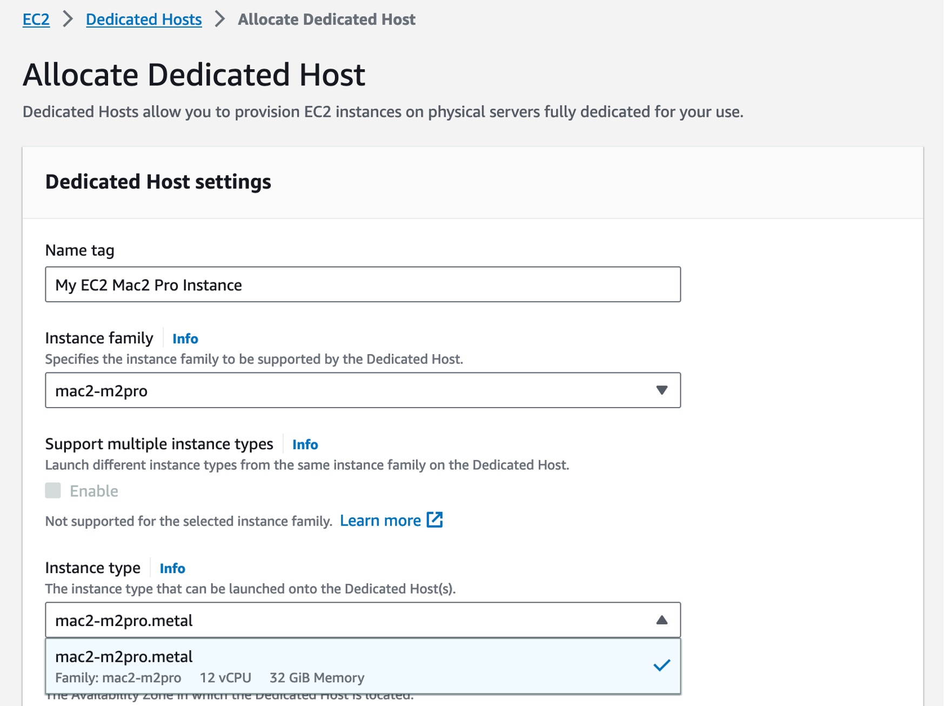Click '12 vCPU' in the option details
This screenshot has height=706, width=944.
pos(225,678)
